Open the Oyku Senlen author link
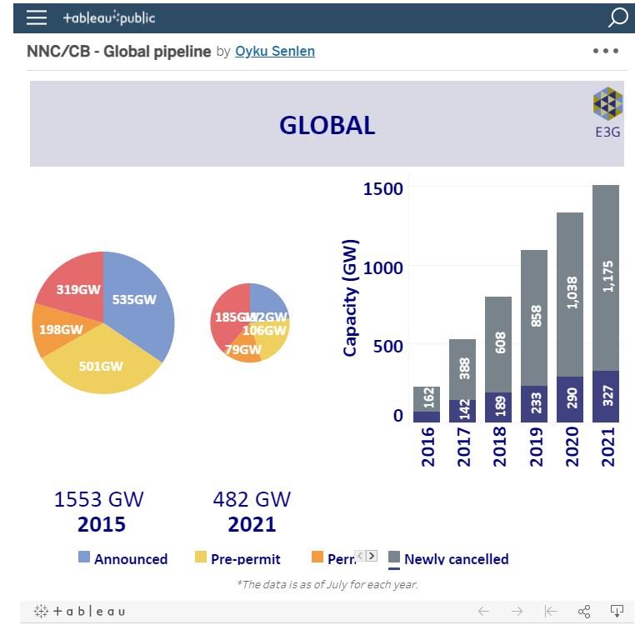The image size is (635, 625). click(x=275, y=52)
